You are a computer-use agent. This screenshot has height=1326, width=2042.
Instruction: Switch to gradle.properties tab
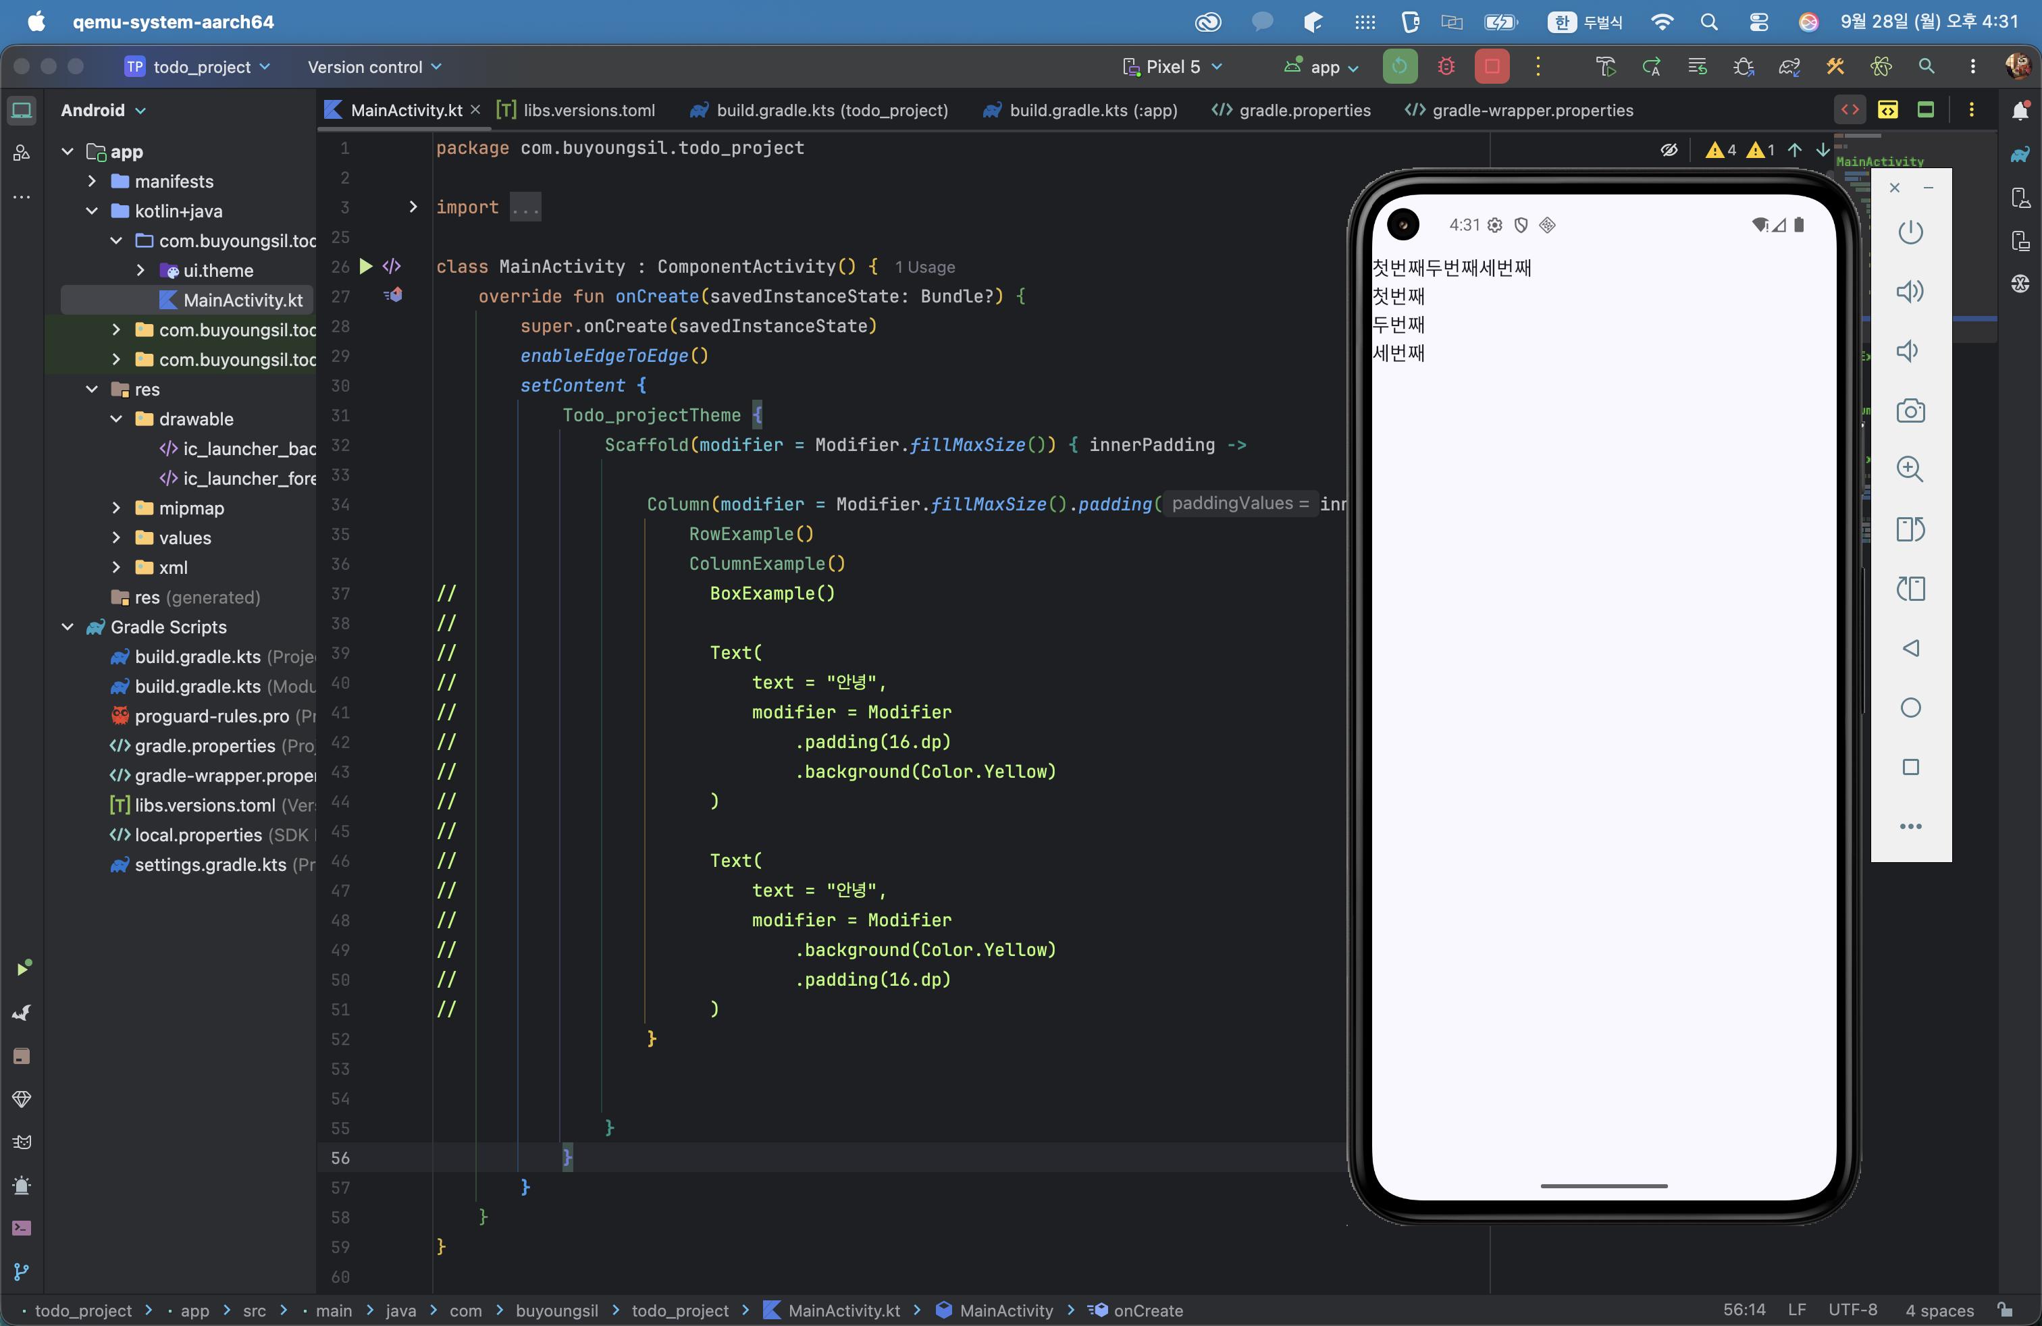[1291, 110]
